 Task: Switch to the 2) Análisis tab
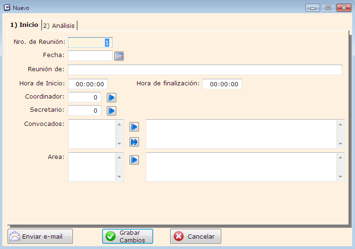point(59,25)
